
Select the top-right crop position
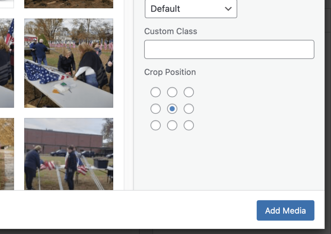[189, 92]
